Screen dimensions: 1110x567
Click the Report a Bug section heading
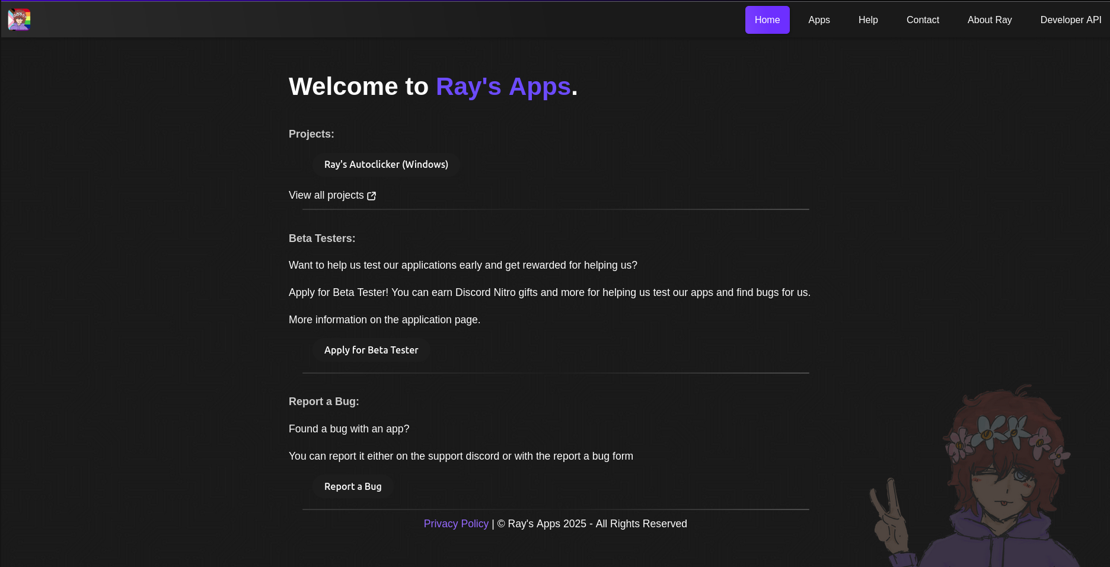pos(324,402)
